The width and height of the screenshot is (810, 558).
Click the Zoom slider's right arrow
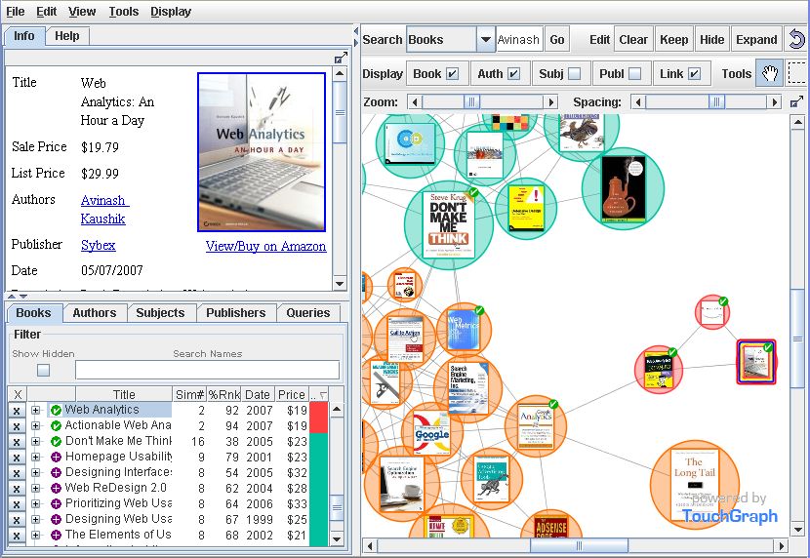point(551,102)
